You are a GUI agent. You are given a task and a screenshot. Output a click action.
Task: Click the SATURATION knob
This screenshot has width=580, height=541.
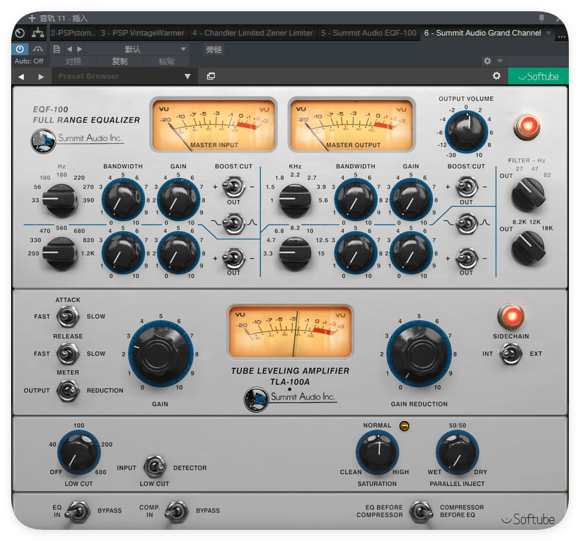click(x=377, y=452)
